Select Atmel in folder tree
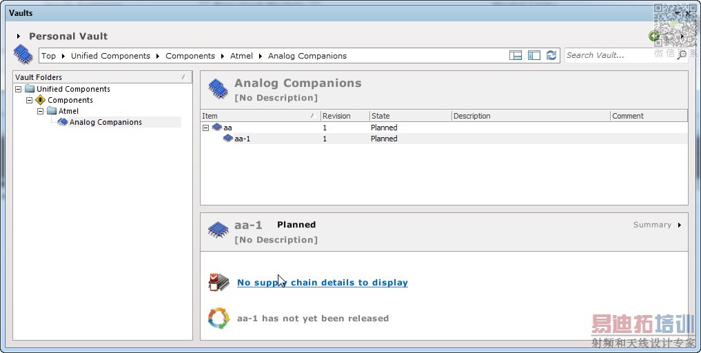This screenshot has height=353, width=701. pos(68,111)
